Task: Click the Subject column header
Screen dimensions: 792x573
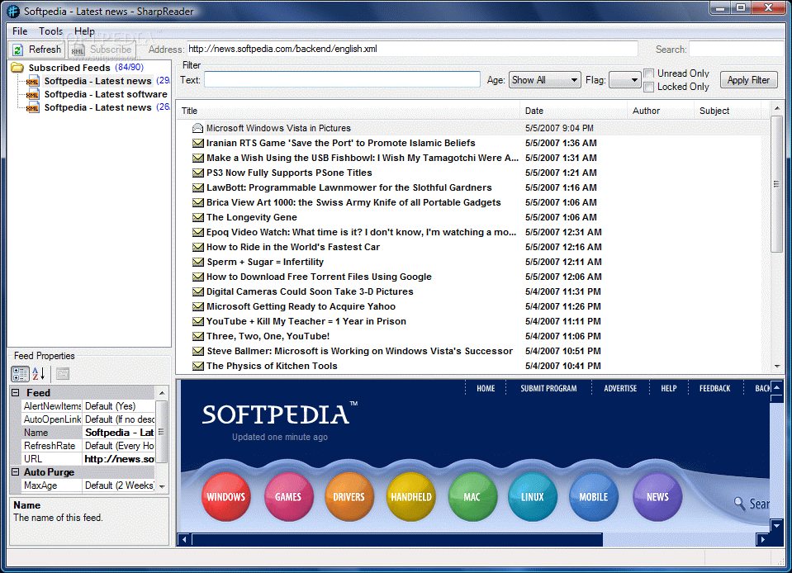Action: 728,111
